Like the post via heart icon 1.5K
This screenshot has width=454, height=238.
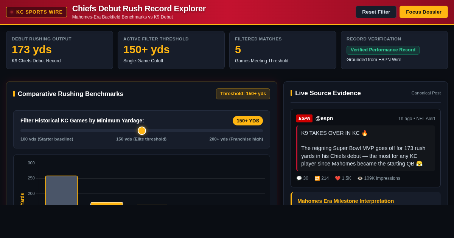tap(337, 178)
